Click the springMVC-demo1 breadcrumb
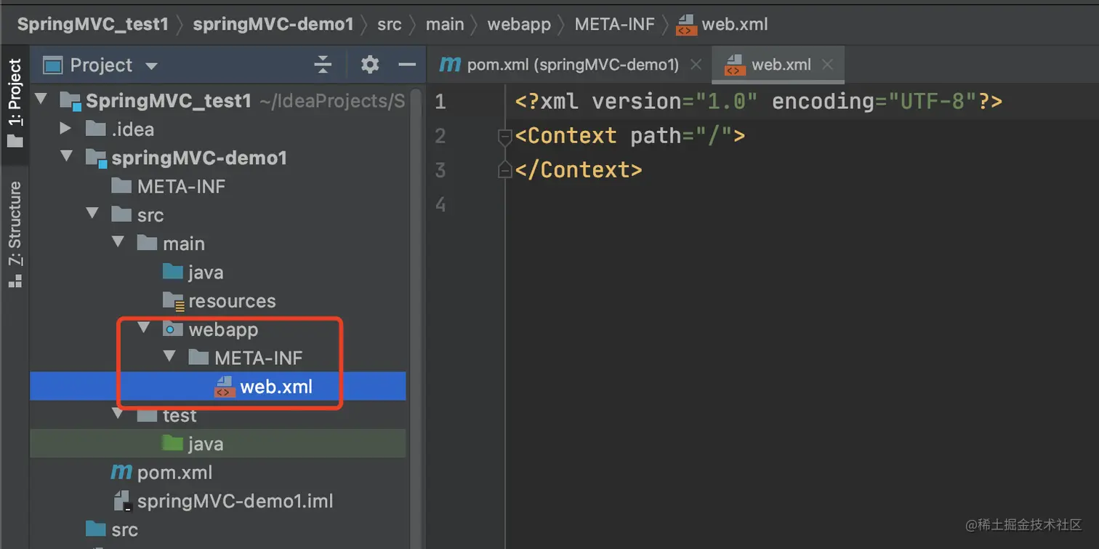 tap(273, 24)
